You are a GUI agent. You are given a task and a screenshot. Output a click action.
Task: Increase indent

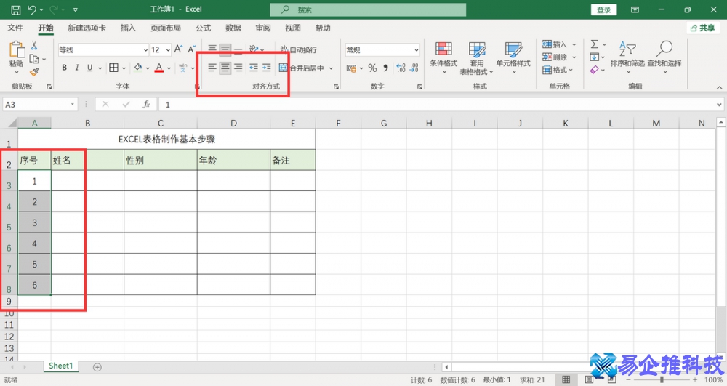pos(267,68)
